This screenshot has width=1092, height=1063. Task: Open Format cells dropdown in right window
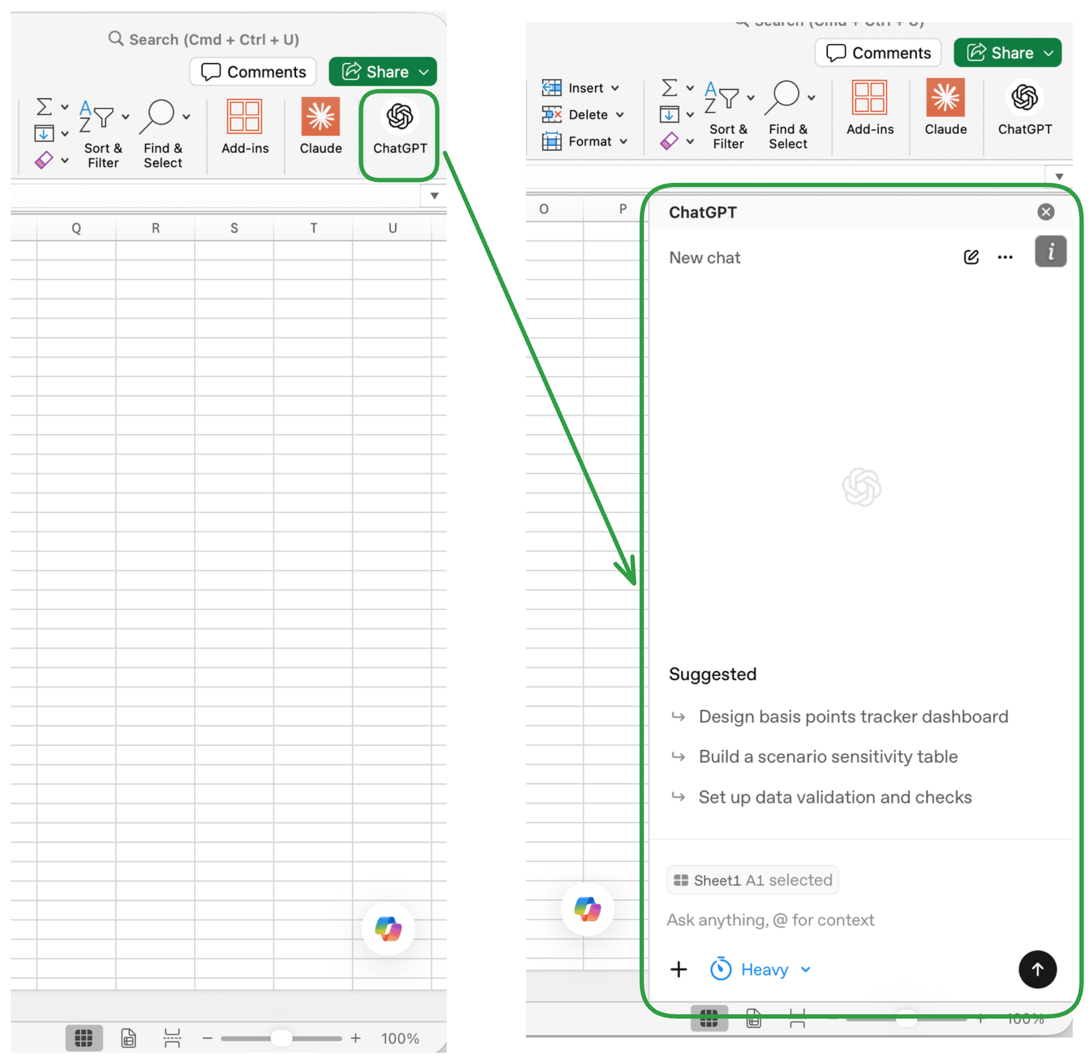tap(584, 141)
